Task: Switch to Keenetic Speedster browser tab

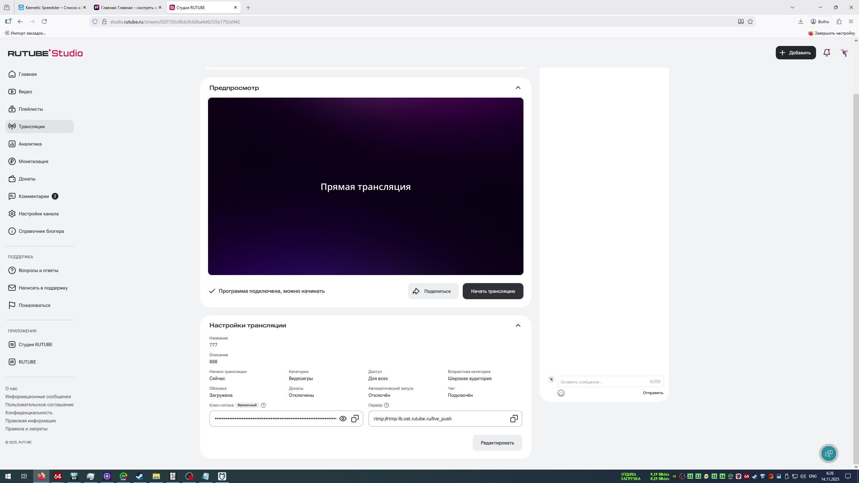Action: [50, 7]
